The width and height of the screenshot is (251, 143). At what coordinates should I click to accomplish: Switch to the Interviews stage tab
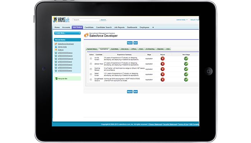pyautogui.click(x=125, y=49)
